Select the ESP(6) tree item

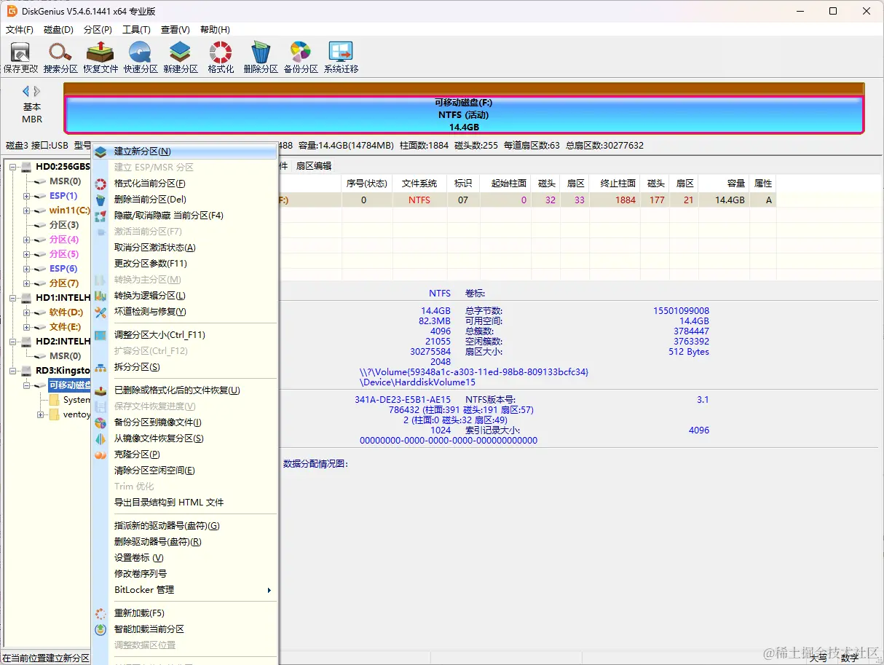point(63,269)
